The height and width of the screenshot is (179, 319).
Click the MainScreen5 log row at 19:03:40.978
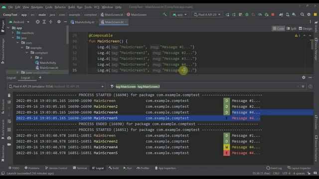(x=138, y=153)
